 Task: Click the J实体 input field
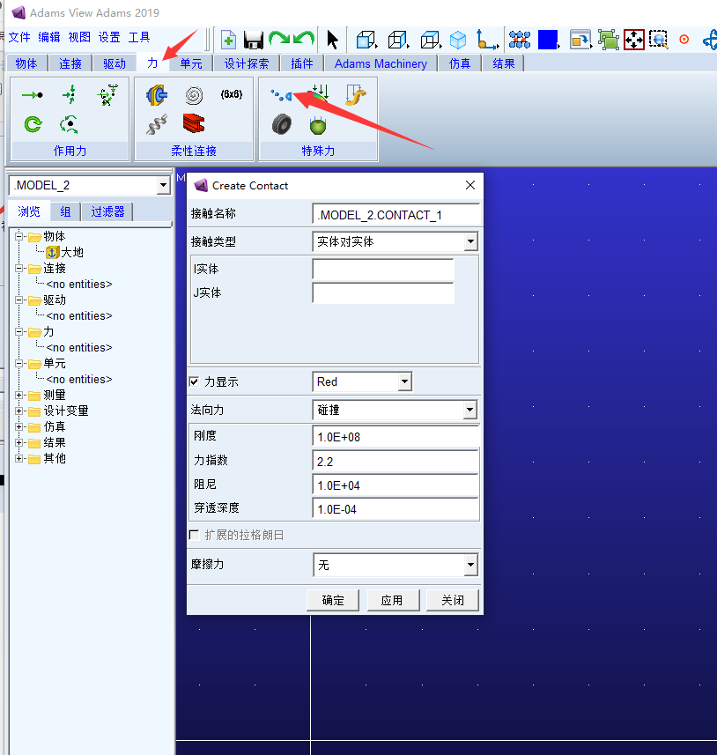pyautogui.click(x=383, y=293)
